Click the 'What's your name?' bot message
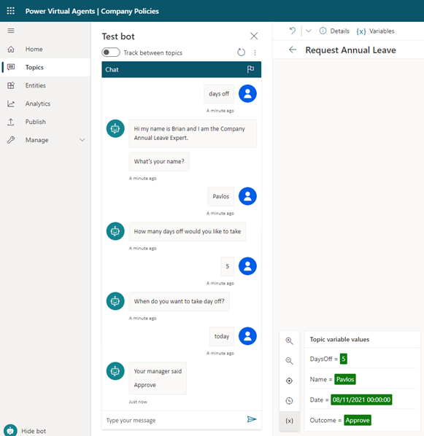Viewport: 424px width, 436px height. click(x=159, y=162)
